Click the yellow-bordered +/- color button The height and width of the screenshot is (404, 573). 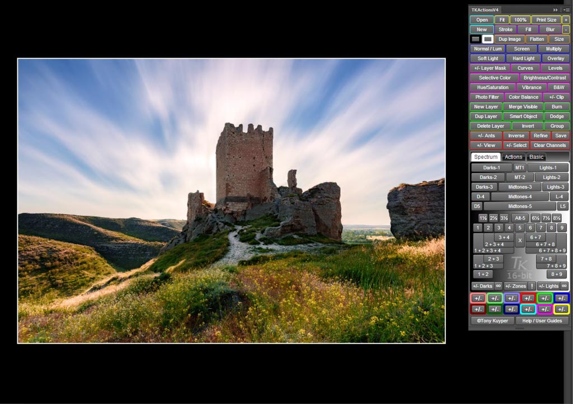(x=561, y=309)
